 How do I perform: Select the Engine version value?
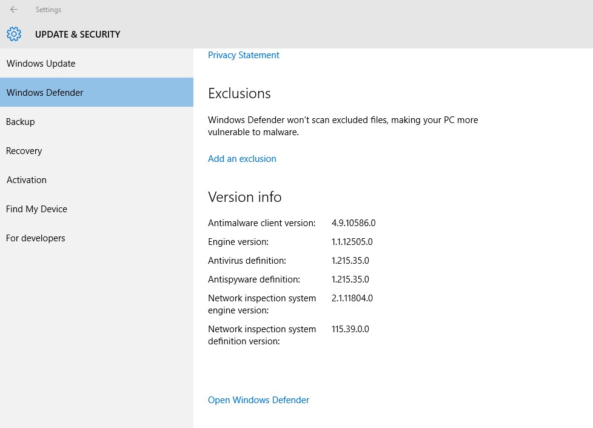(352, 241)
